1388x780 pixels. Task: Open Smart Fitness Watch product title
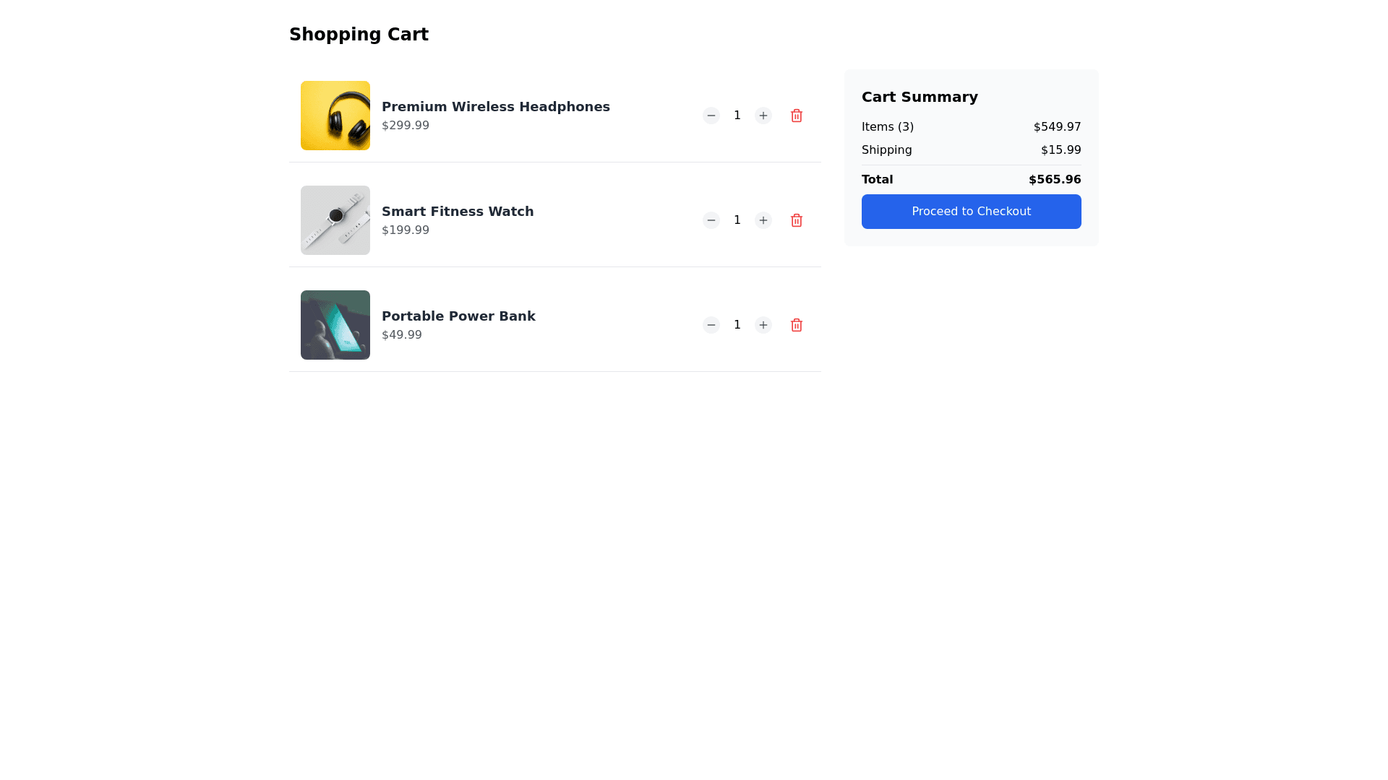pos(458,212)
